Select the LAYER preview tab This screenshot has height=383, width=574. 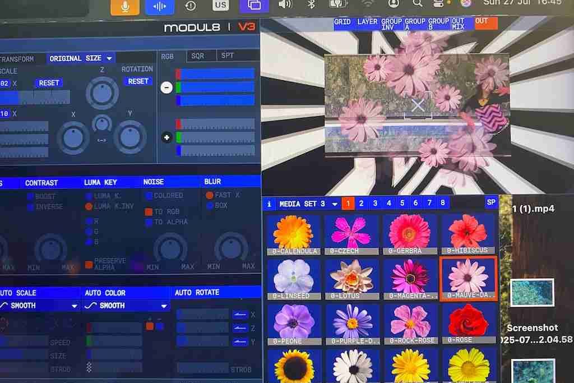pyautogui.click(x=367, y=22)
